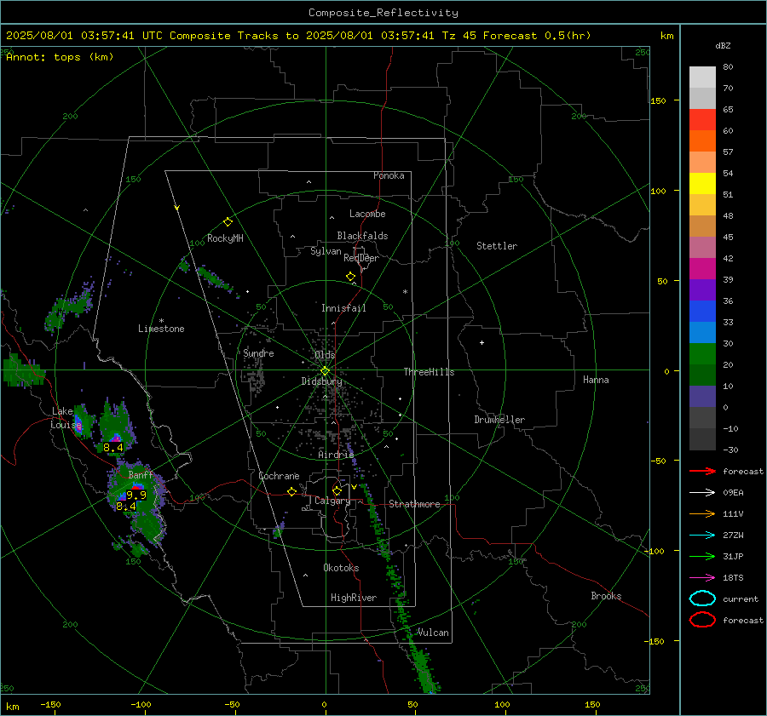Click the yellow diamond marker near RedDeer
This screenshot has width=767, height=716.
click(351, 277)
